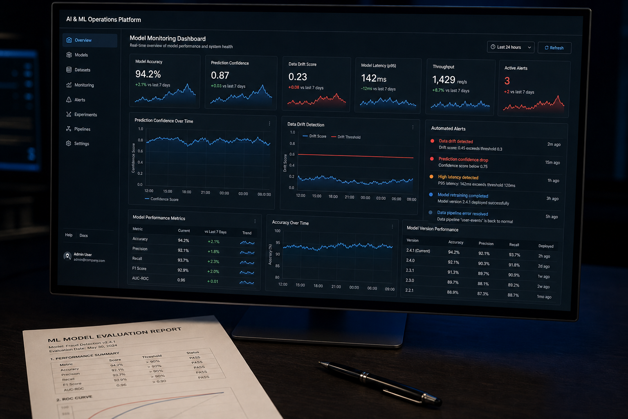
Task: Click the High latency detected alert title
Action: point(458,177)
